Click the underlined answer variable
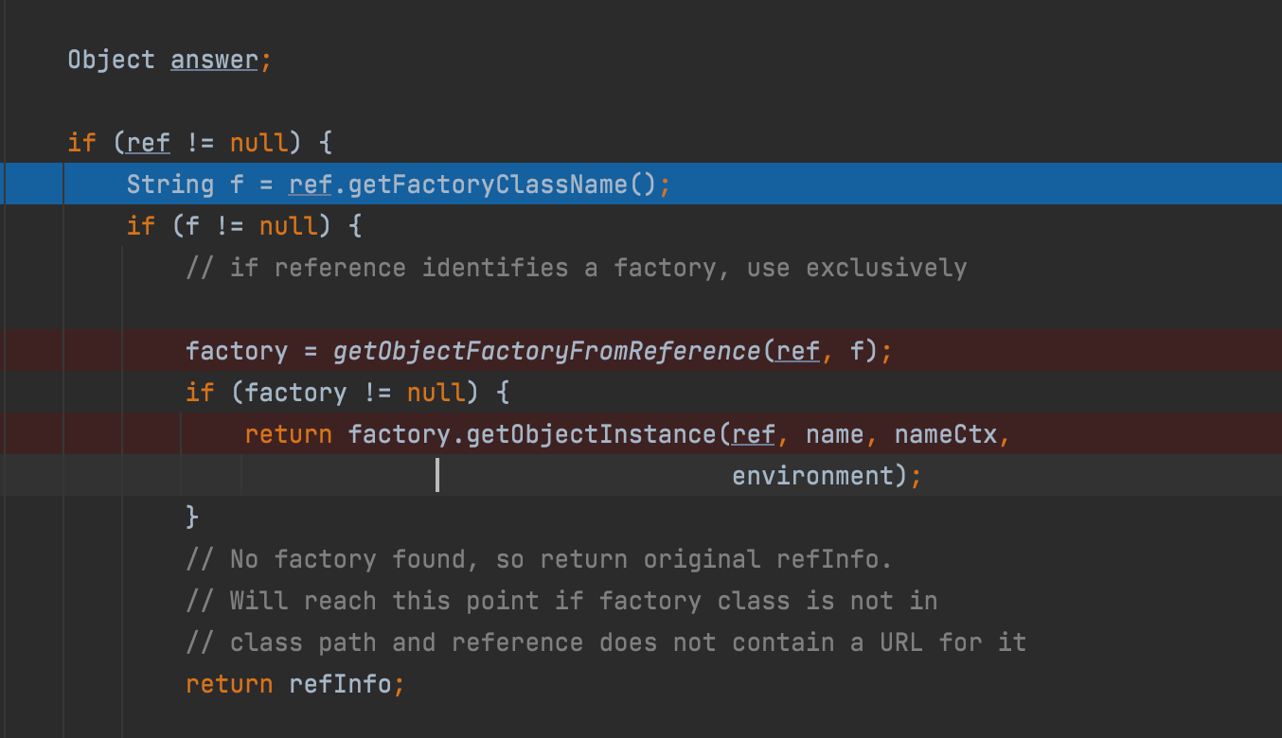1282x738 pixels. coord(214,60)
